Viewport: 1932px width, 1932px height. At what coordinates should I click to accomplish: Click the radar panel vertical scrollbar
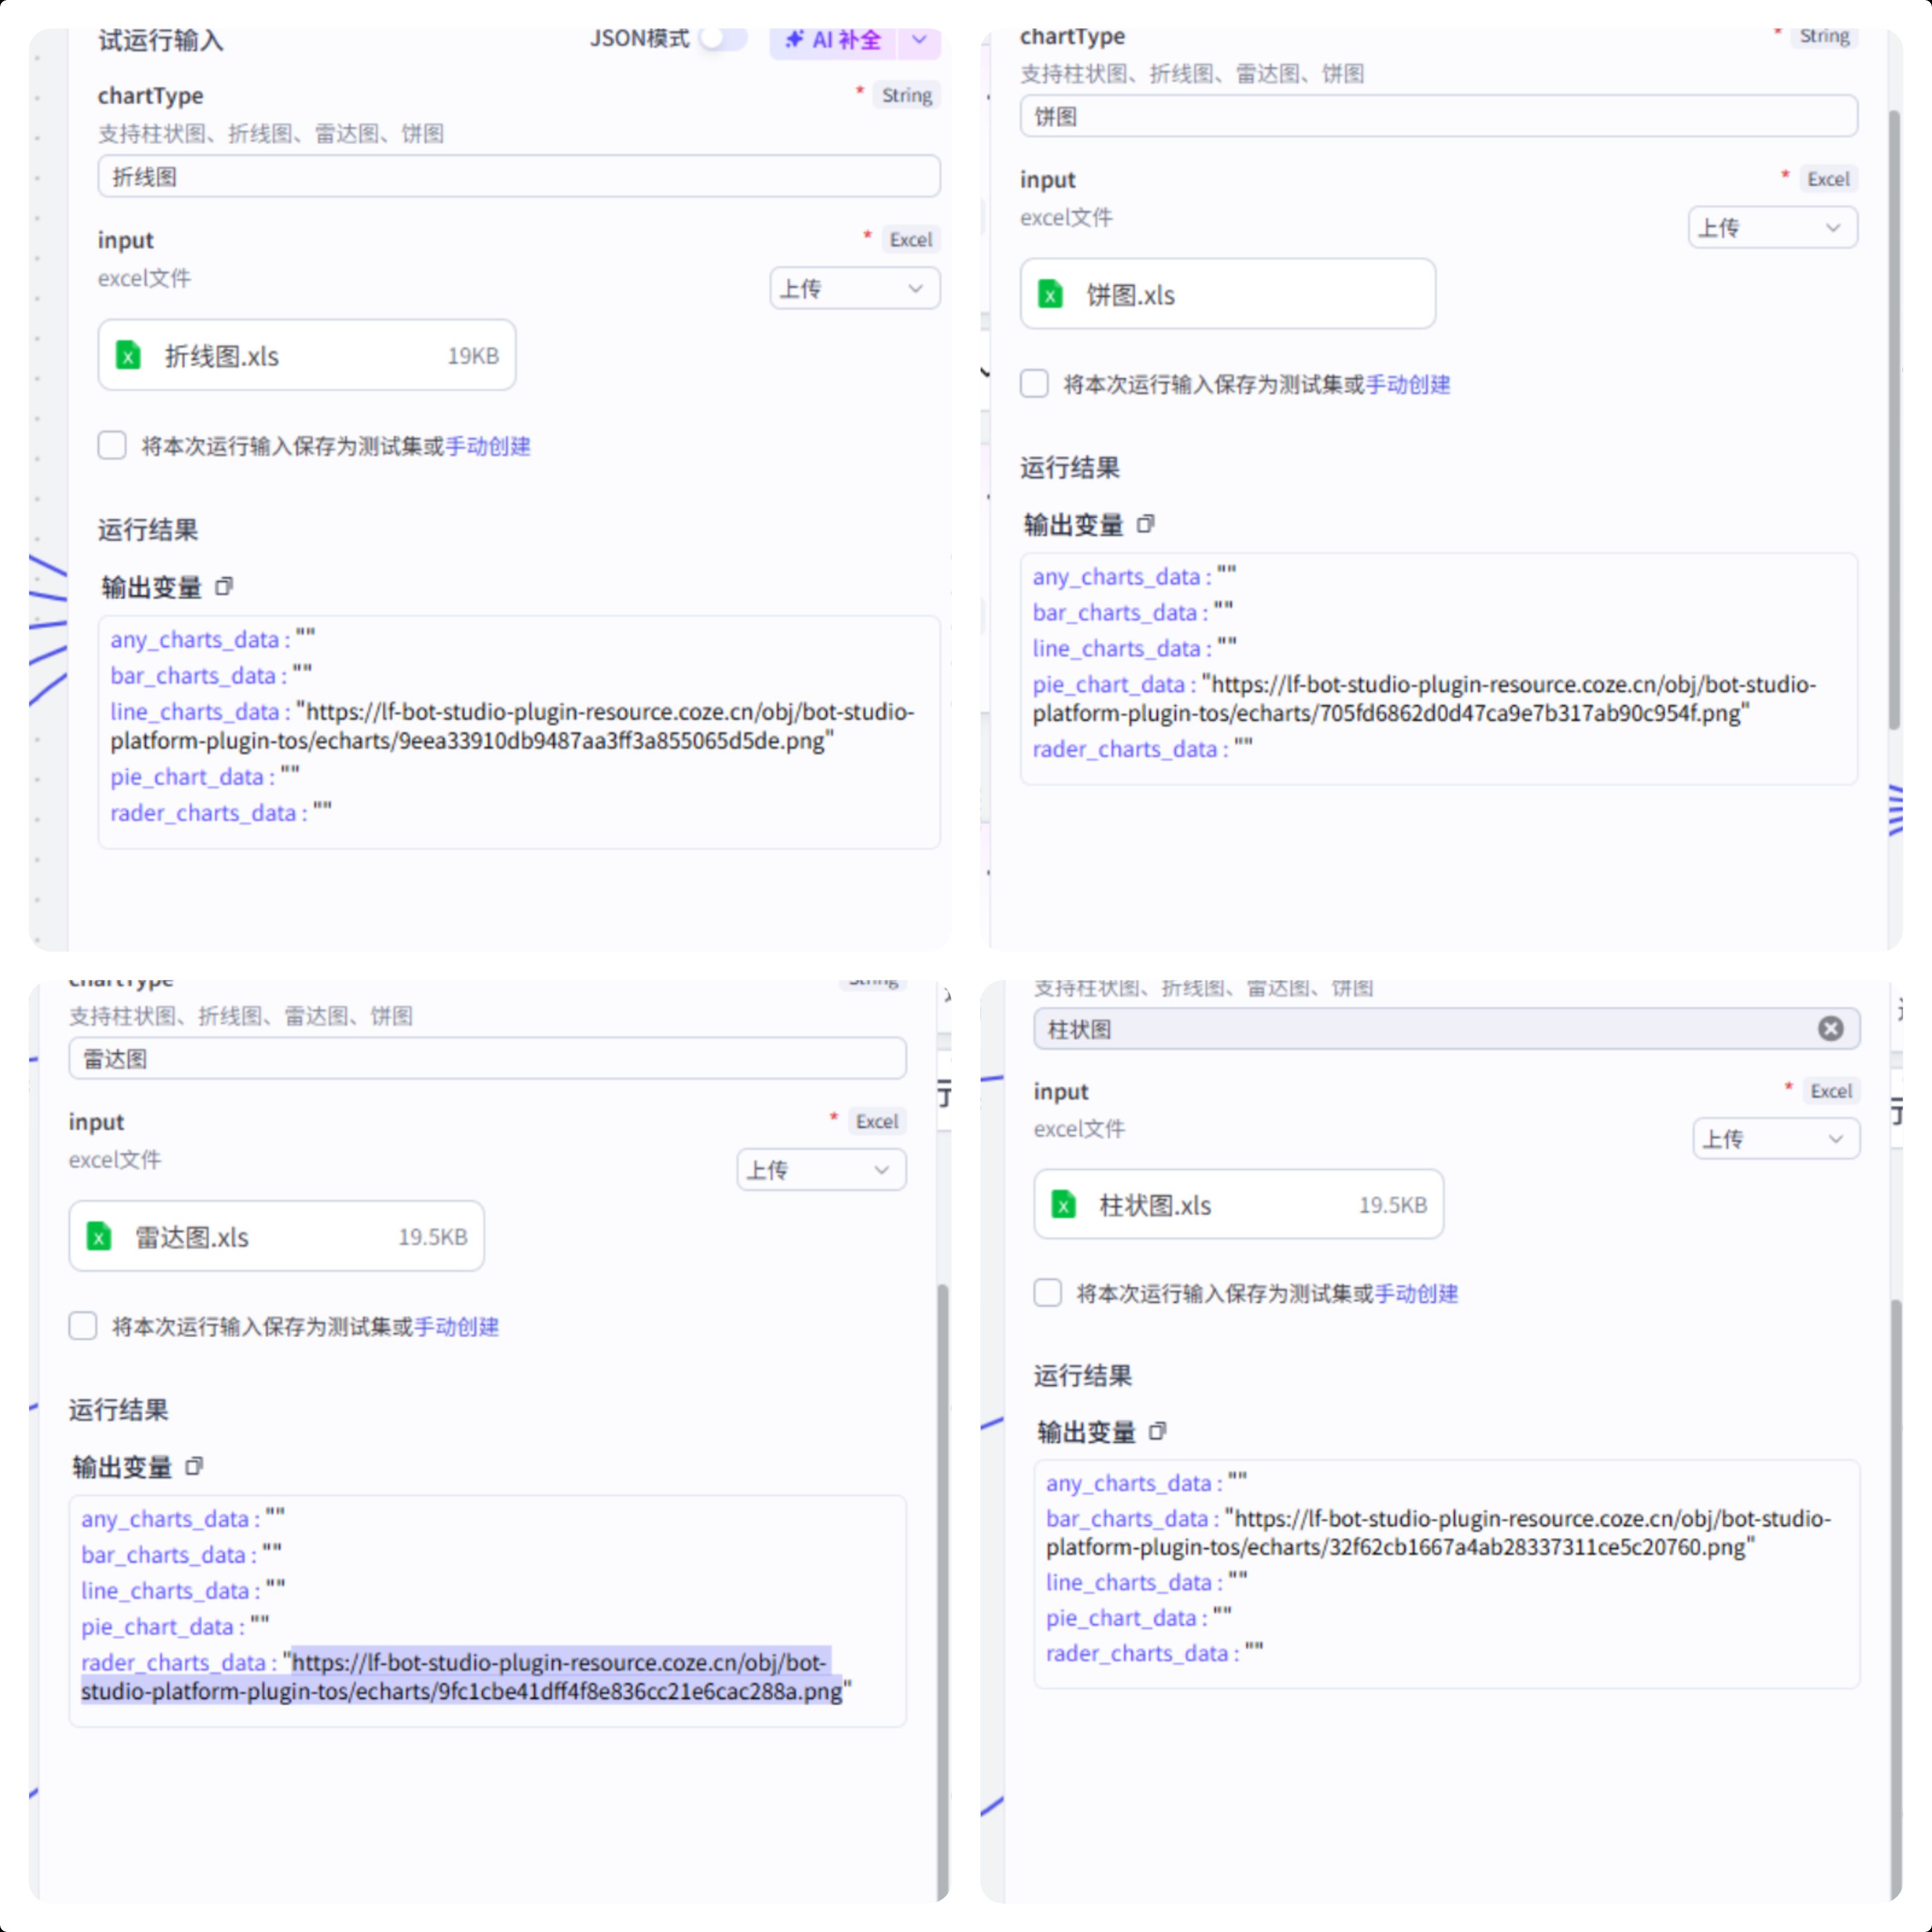coord(943,1590)
